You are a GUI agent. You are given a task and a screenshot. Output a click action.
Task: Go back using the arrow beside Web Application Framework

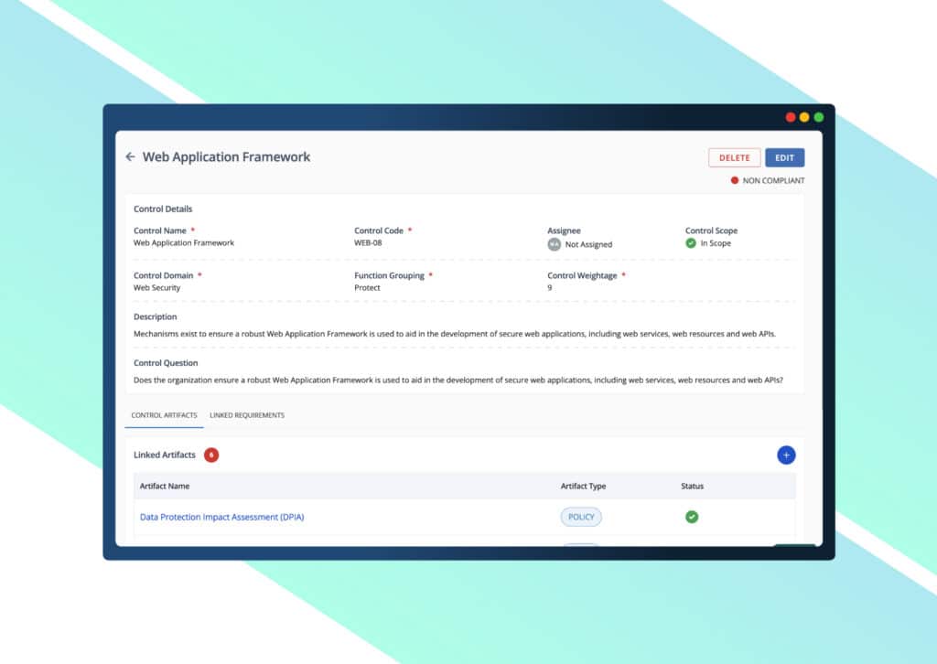coord(130,157)
